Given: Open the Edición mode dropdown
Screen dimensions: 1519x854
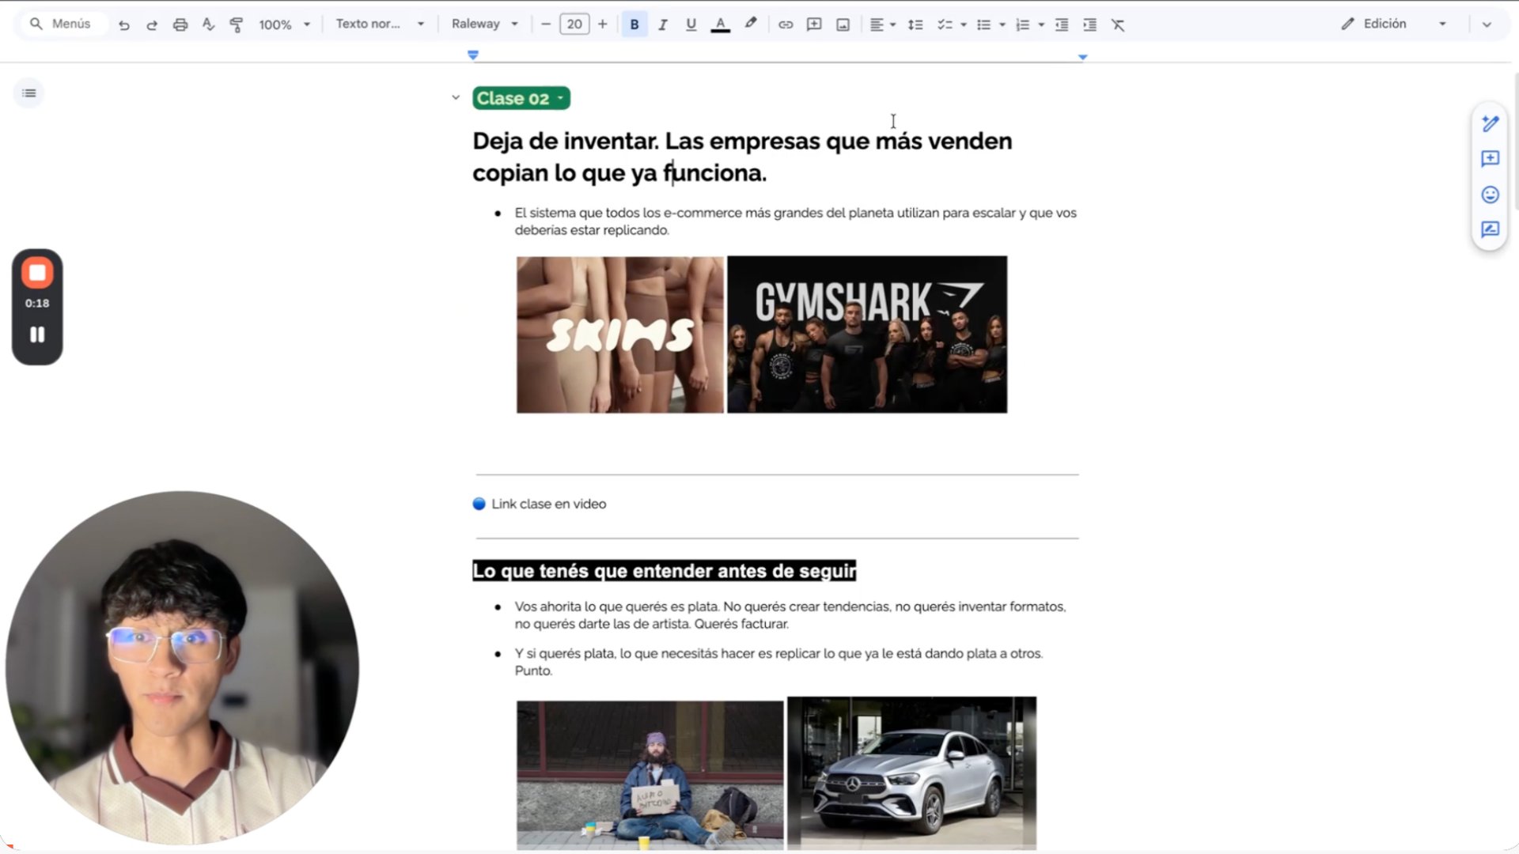Looking at the screenshot, I should (1395, 24).
